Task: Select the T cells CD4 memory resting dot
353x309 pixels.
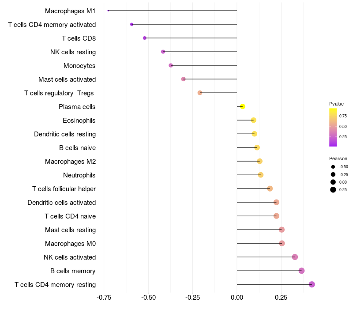Action: pos(312,284)
